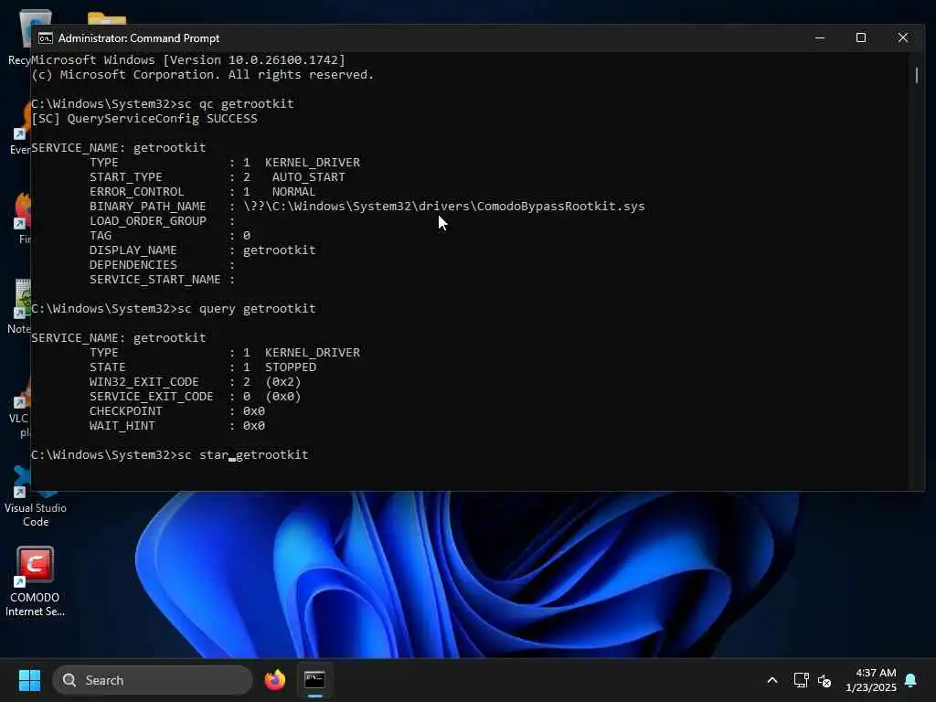Show hidden system tray icons chevron

(771, 680)
